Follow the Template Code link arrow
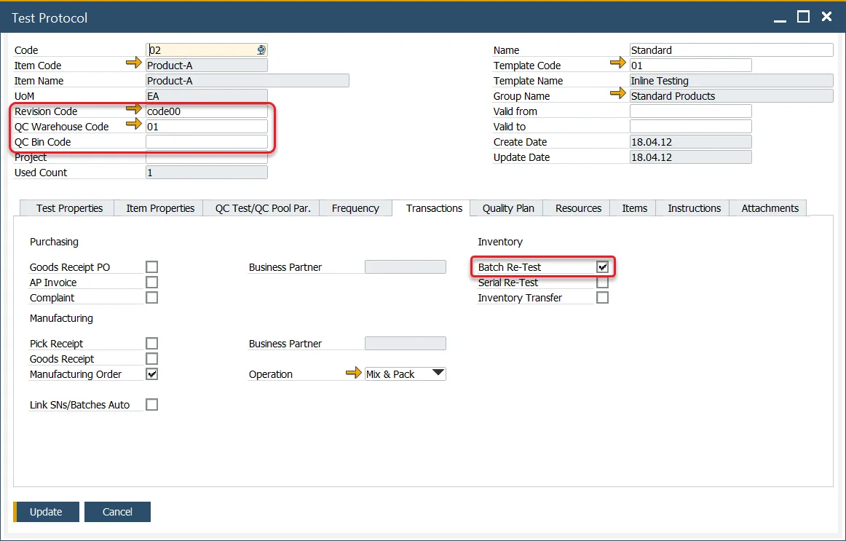Viewport: 846px width, 541px height. tap(618, 64)
